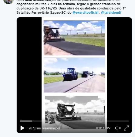Viewport: 135px width, 137px height.
Task: Click the blue road roller middle frame
Action: tap(74, 75)
